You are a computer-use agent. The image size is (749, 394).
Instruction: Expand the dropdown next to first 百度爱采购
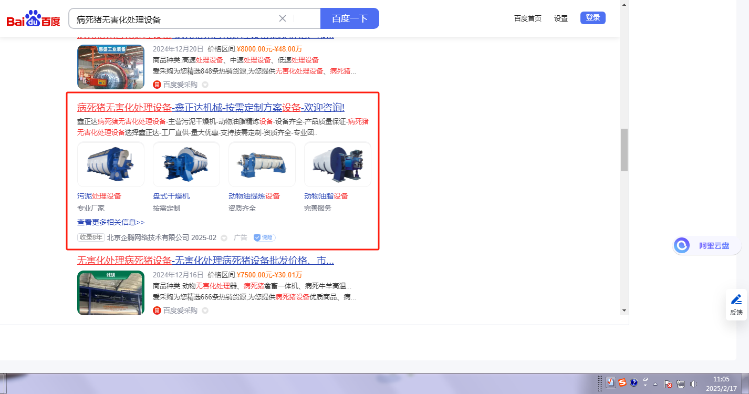coord(205,85)
